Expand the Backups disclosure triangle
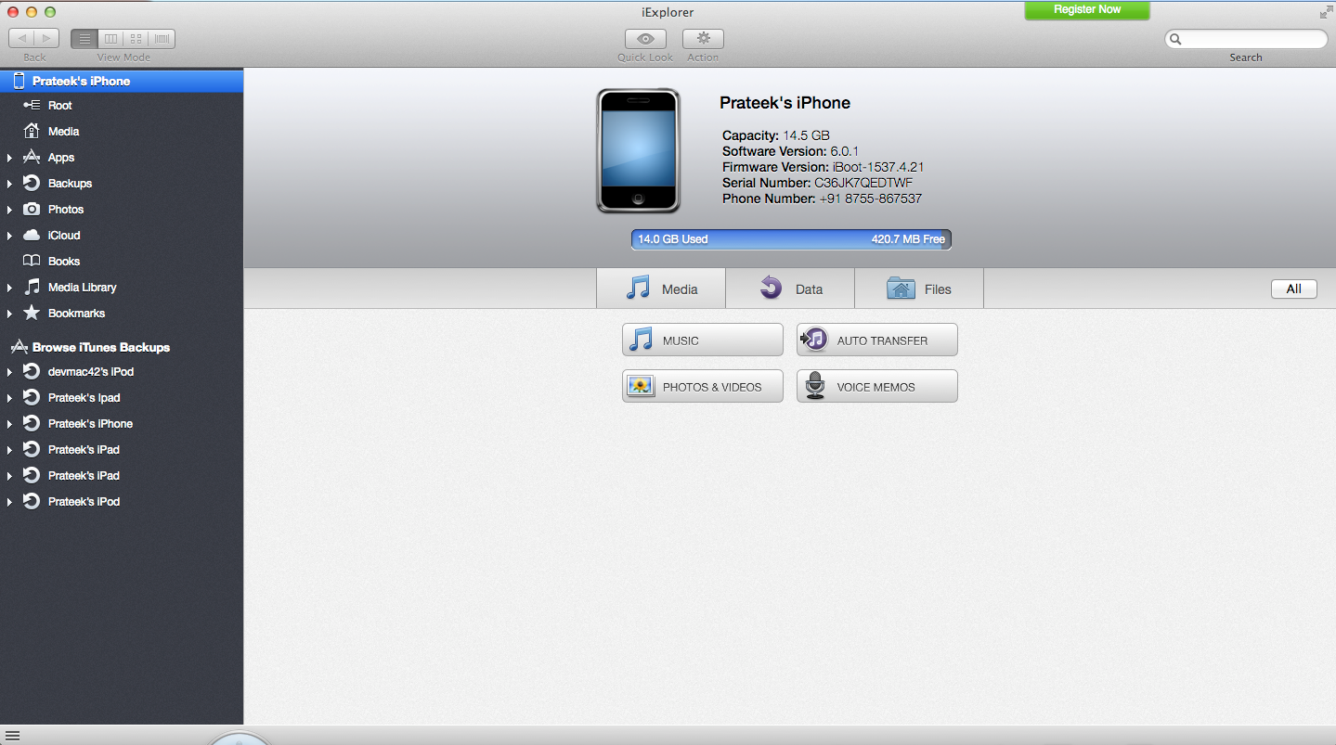This screenshot has height=745, width=1336. [x=9, y=184]
